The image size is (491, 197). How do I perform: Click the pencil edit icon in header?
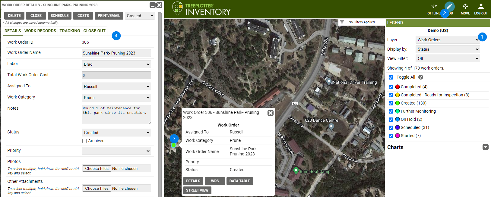click(x=449, y=6)
